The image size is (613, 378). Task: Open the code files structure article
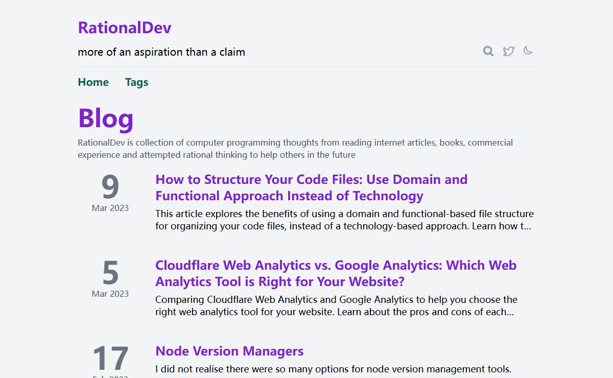(x=311, y=187)
